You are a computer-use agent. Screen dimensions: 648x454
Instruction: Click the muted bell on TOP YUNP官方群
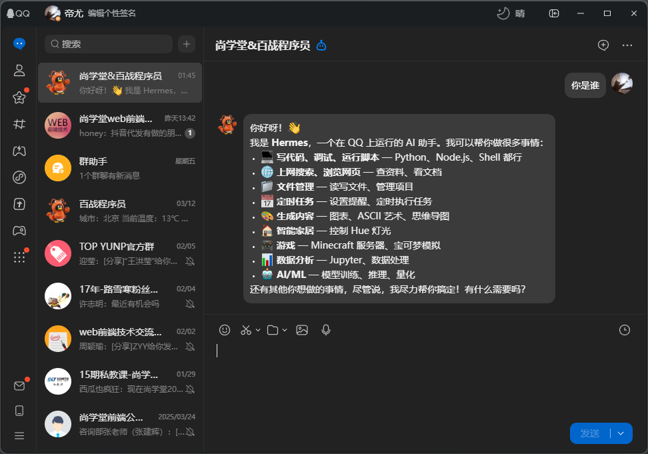coord(190,261)
